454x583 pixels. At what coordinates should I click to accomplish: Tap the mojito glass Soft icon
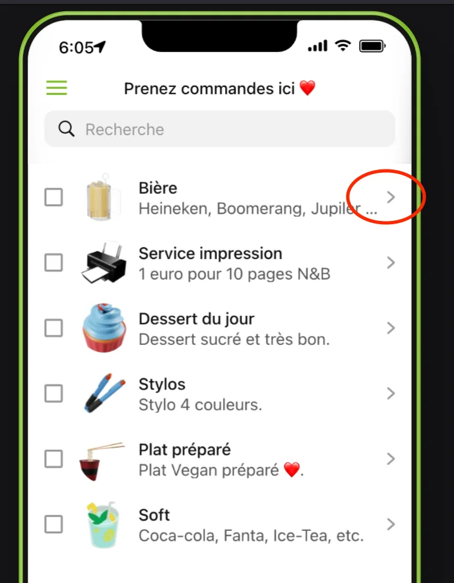coord(104,524)
